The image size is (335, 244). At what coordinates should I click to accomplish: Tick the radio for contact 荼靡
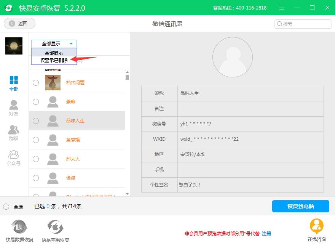point(36,102)
